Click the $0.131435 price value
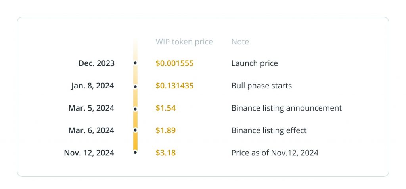406x189 pixels. pyautogui.click(x=174, y=86)
